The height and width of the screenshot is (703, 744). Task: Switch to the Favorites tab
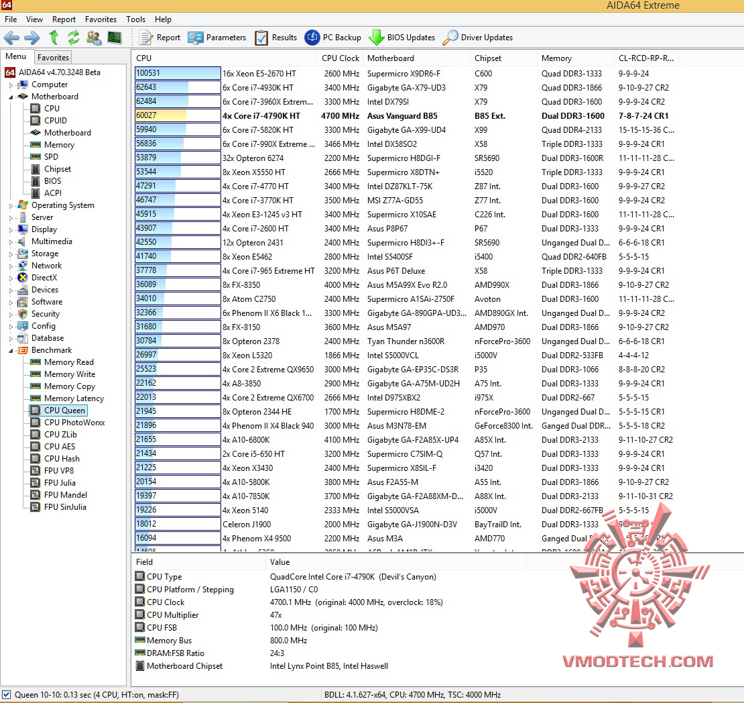tap(53, 58)
